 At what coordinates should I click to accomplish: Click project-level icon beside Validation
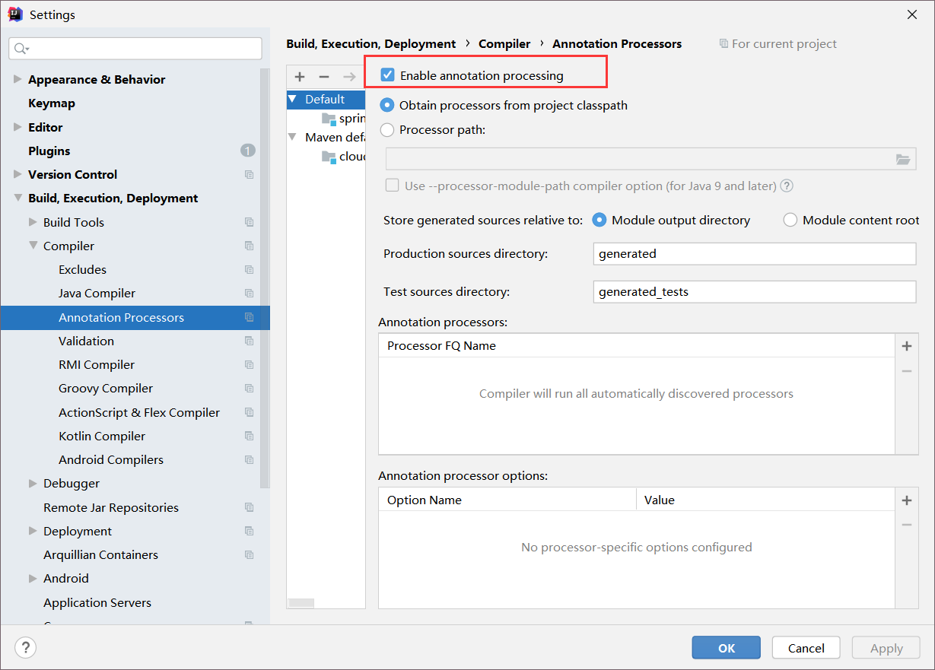tap(249, 341)
